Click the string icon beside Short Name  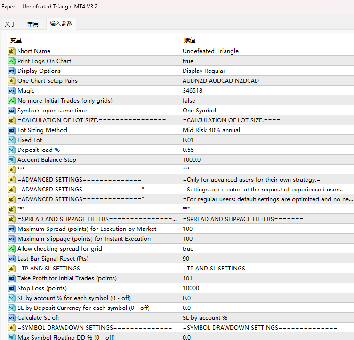[12, 51]
